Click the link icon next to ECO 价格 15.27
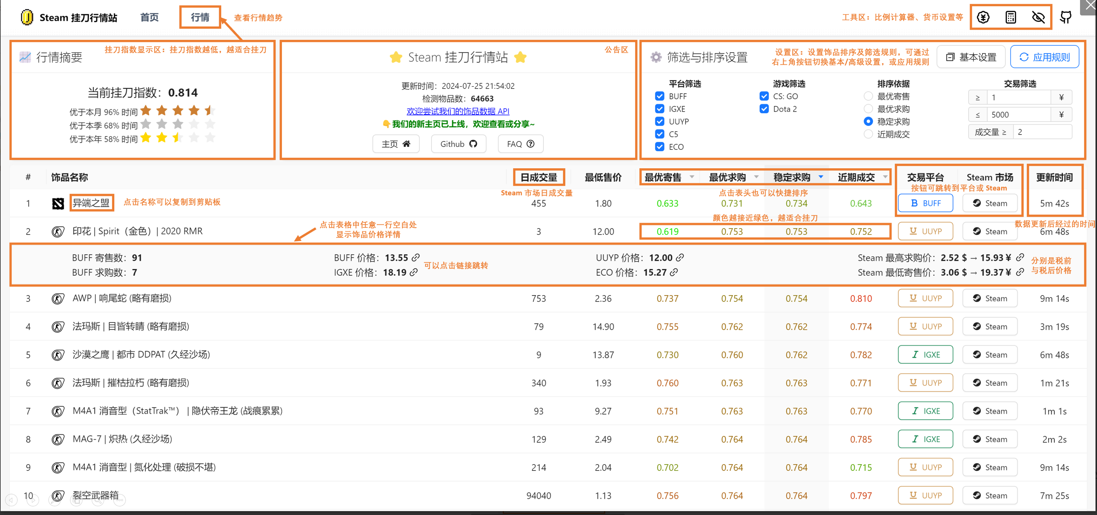 coord(674,272)
